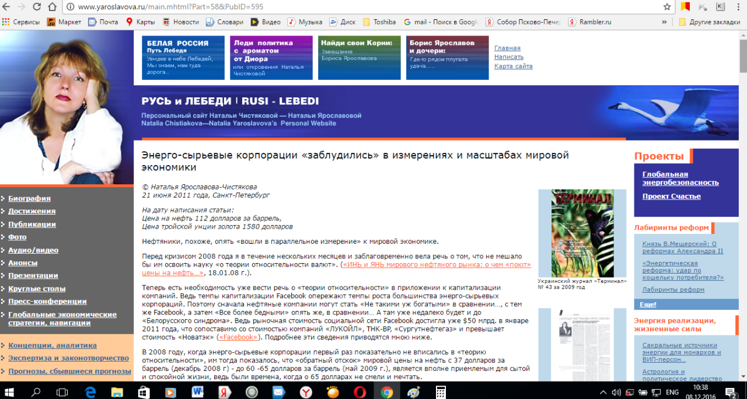Open Calculator from the taskbar
747x399 pixels.
pyautogui.click(x=441, y=391)
